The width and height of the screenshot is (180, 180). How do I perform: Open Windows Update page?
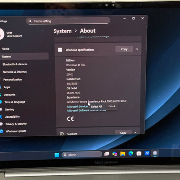click(16, 131)
